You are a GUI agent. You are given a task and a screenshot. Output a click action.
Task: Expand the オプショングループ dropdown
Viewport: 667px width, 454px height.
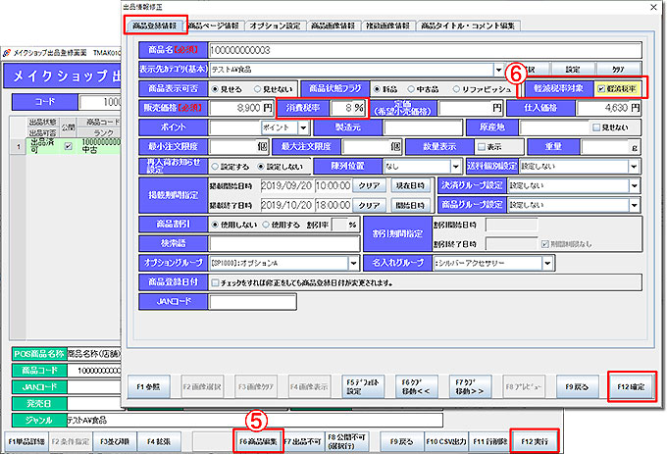click(352, 264)
